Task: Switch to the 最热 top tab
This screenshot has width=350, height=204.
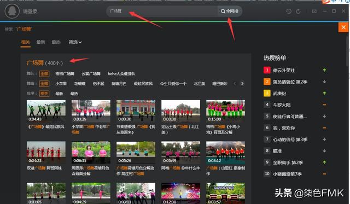Action: tap(56, 42)
